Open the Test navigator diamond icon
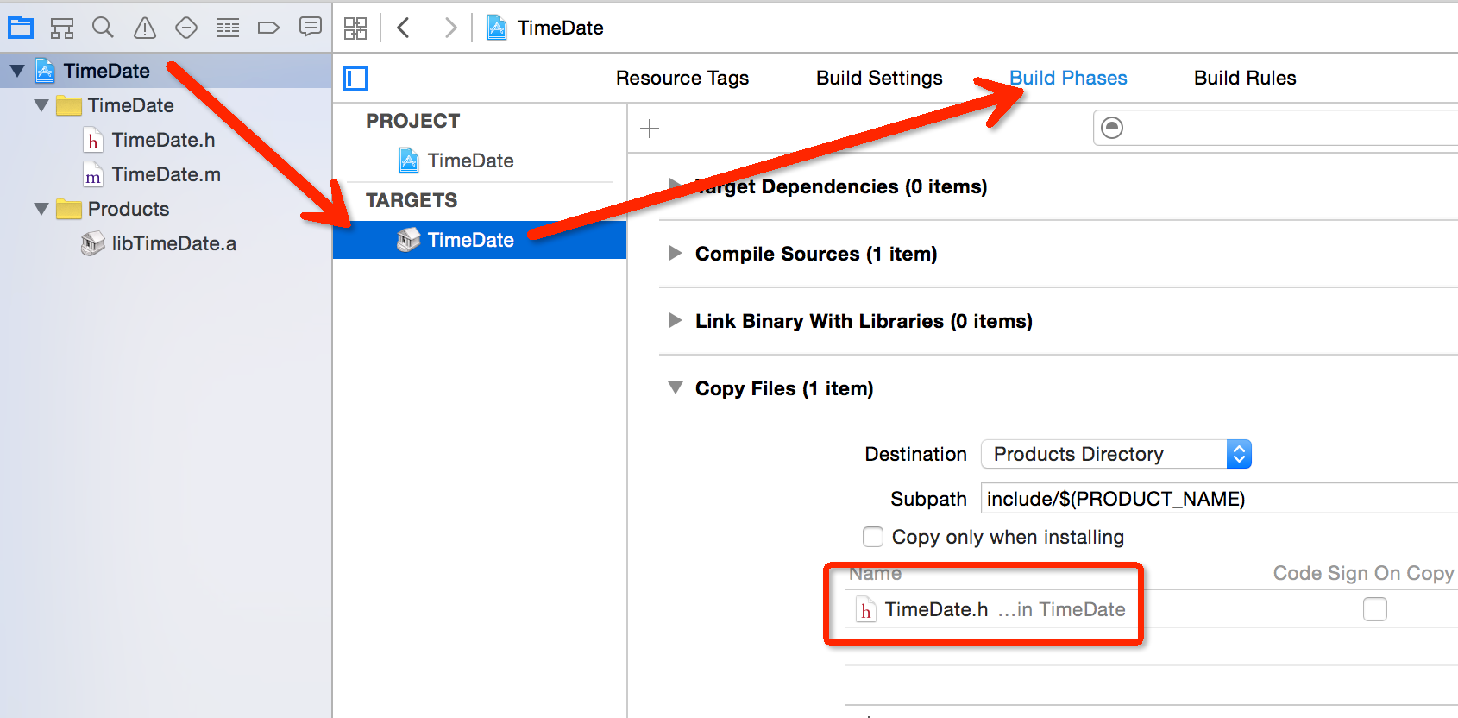 186,28
